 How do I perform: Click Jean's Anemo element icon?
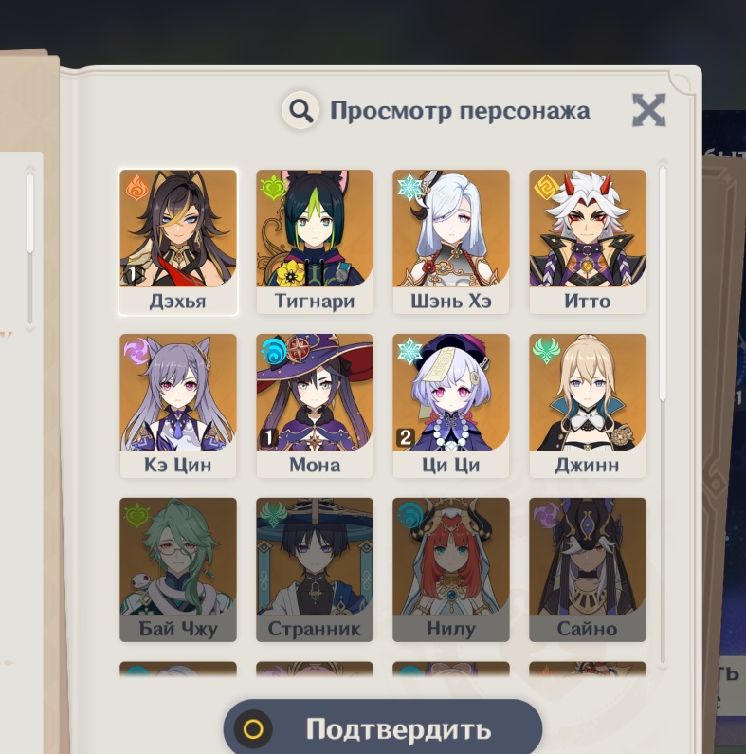[x=546, y=351]
